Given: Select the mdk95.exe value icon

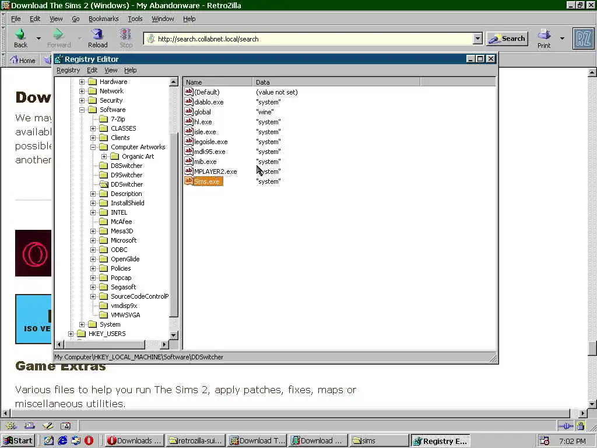Looking at the screenshot, I should [x=189, y=151].
